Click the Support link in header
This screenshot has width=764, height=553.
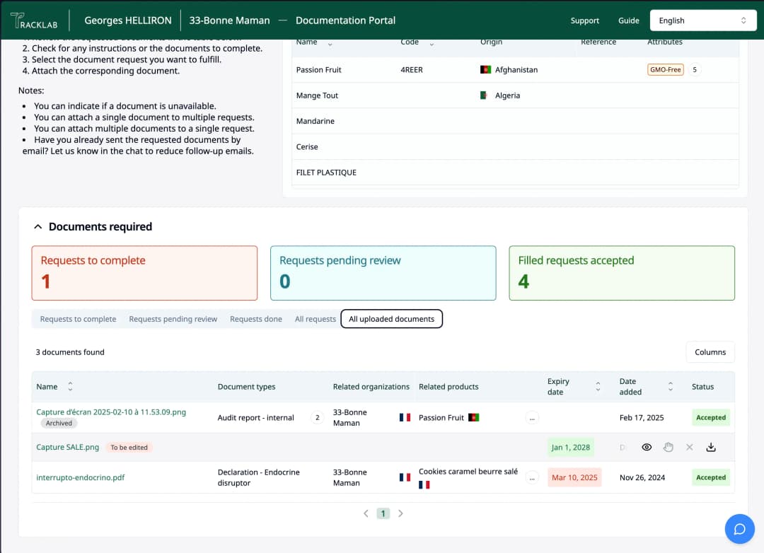(584, 21)
